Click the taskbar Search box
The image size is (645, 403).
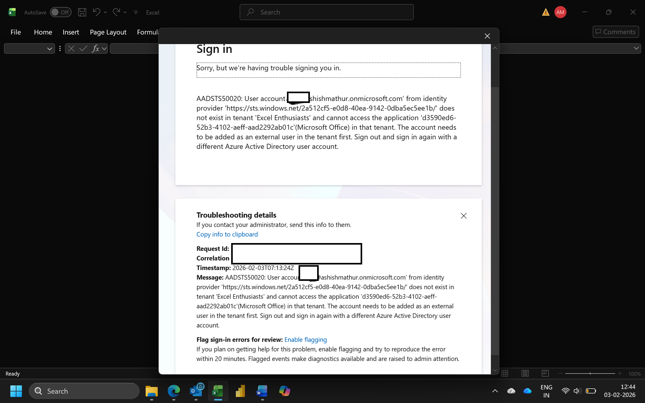pos(84,391)
